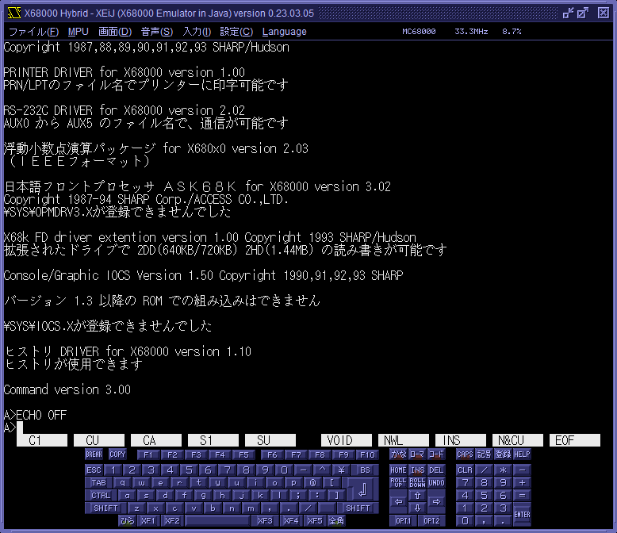The width and height of the screenshot is (617, 533).
Task: Toggle the 登録 registration key
Action: [x=503, y=454]
